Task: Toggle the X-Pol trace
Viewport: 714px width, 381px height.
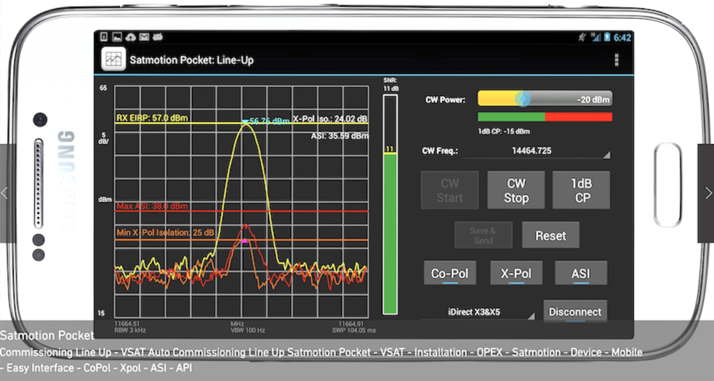Action: pos(516,273)
